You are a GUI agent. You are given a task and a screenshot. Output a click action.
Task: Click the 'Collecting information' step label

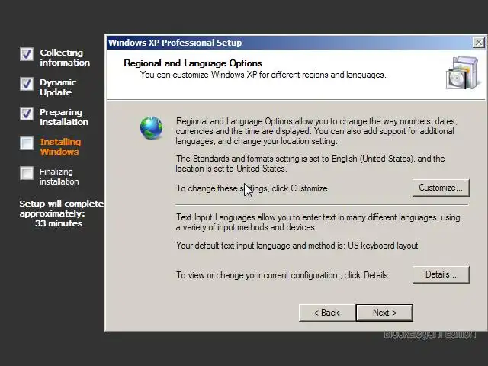65,57
